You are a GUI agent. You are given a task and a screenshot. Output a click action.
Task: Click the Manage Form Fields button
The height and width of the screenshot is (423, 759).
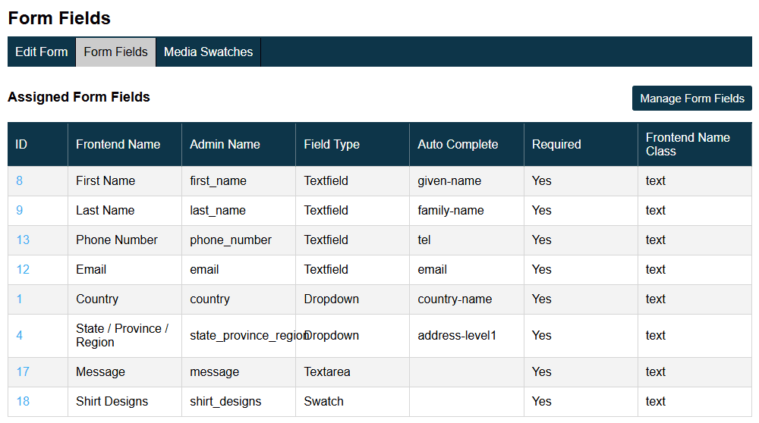pos(691,98)
